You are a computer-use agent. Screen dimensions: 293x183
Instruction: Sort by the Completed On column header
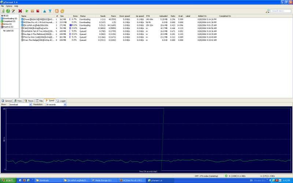click(226, 16)
